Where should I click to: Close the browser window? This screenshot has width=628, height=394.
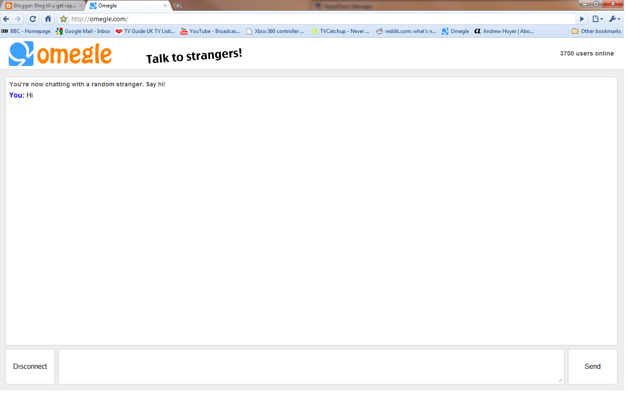coord(613,4)
